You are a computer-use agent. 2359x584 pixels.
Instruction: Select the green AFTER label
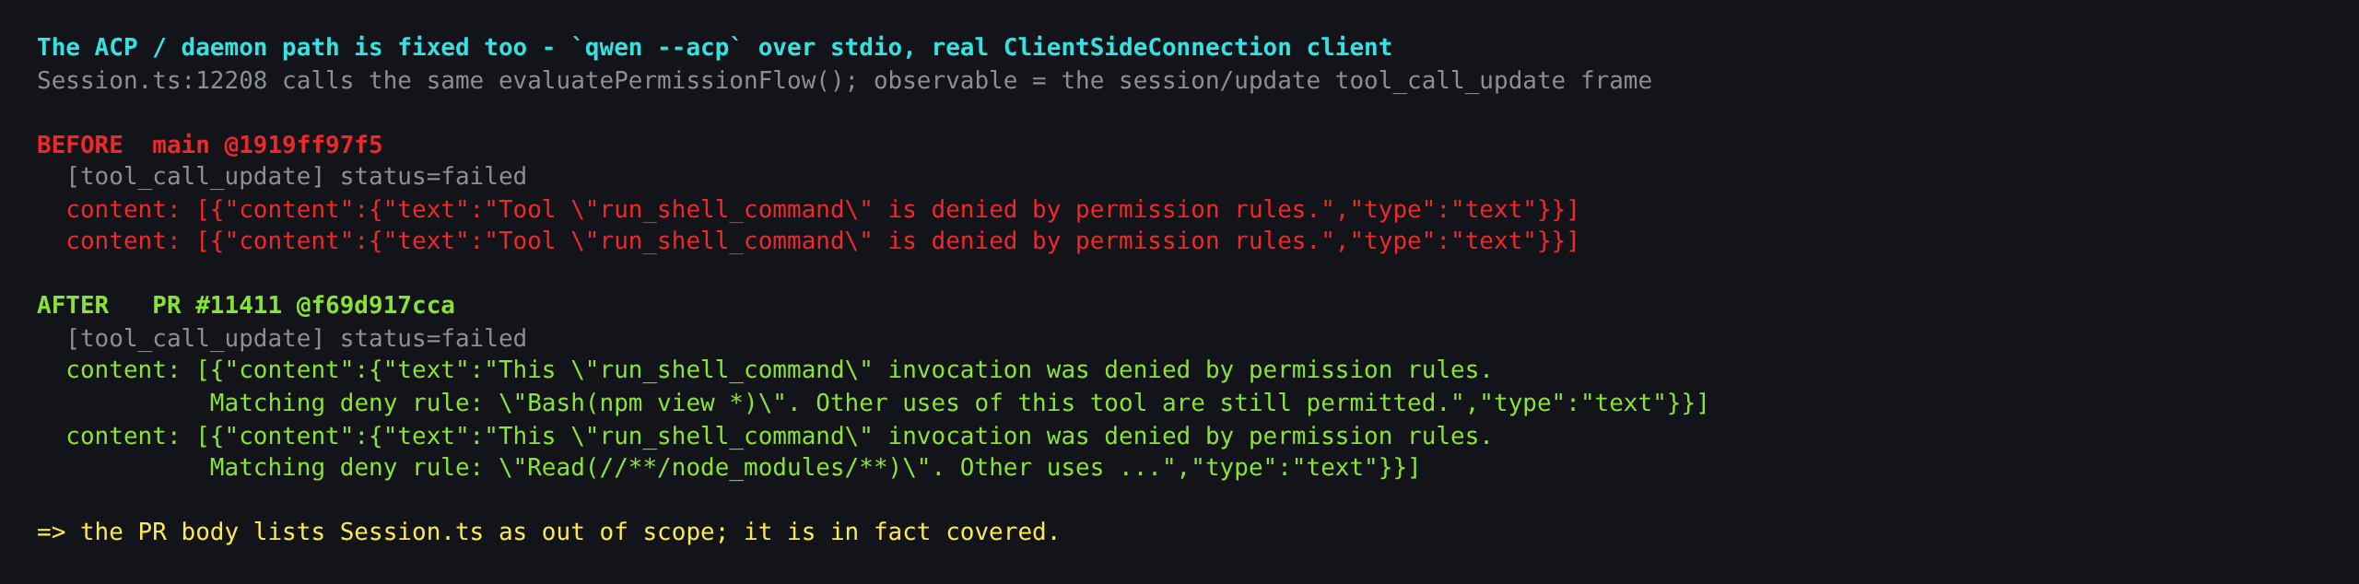tap(73, 306)
